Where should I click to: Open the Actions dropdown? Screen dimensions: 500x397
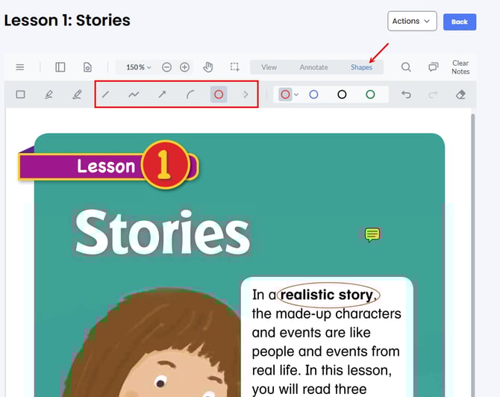click(412, 22)
